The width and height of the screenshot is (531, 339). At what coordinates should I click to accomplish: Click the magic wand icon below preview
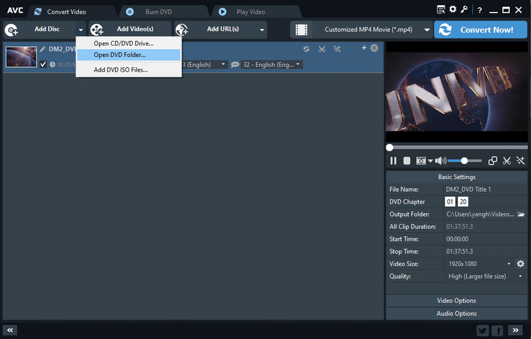520,161
